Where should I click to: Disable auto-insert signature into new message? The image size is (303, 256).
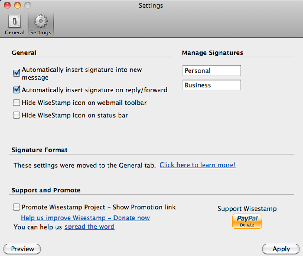[x=17, y=73]
